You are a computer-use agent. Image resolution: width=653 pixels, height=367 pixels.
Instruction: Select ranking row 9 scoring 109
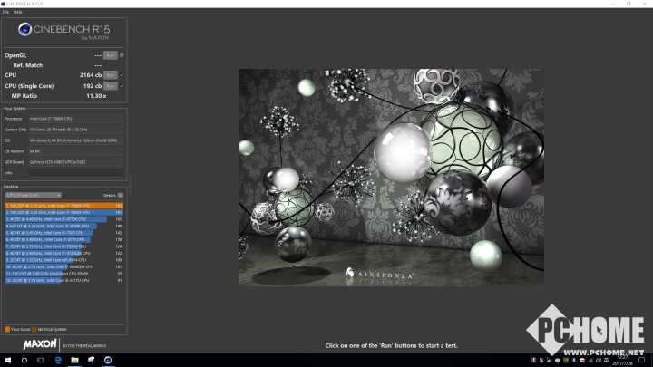pos(64,260)
